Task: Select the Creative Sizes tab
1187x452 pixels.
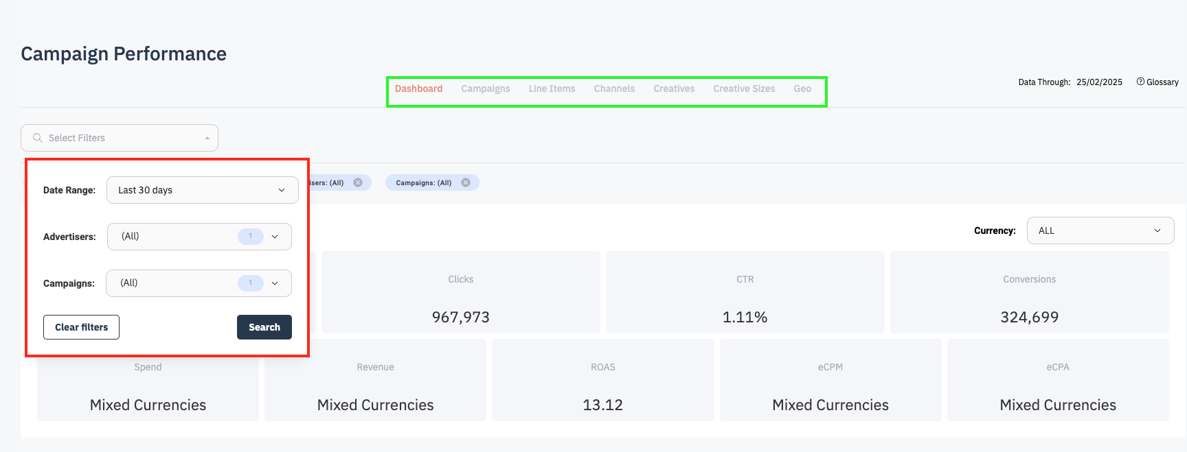Action: tap(744, 89)
